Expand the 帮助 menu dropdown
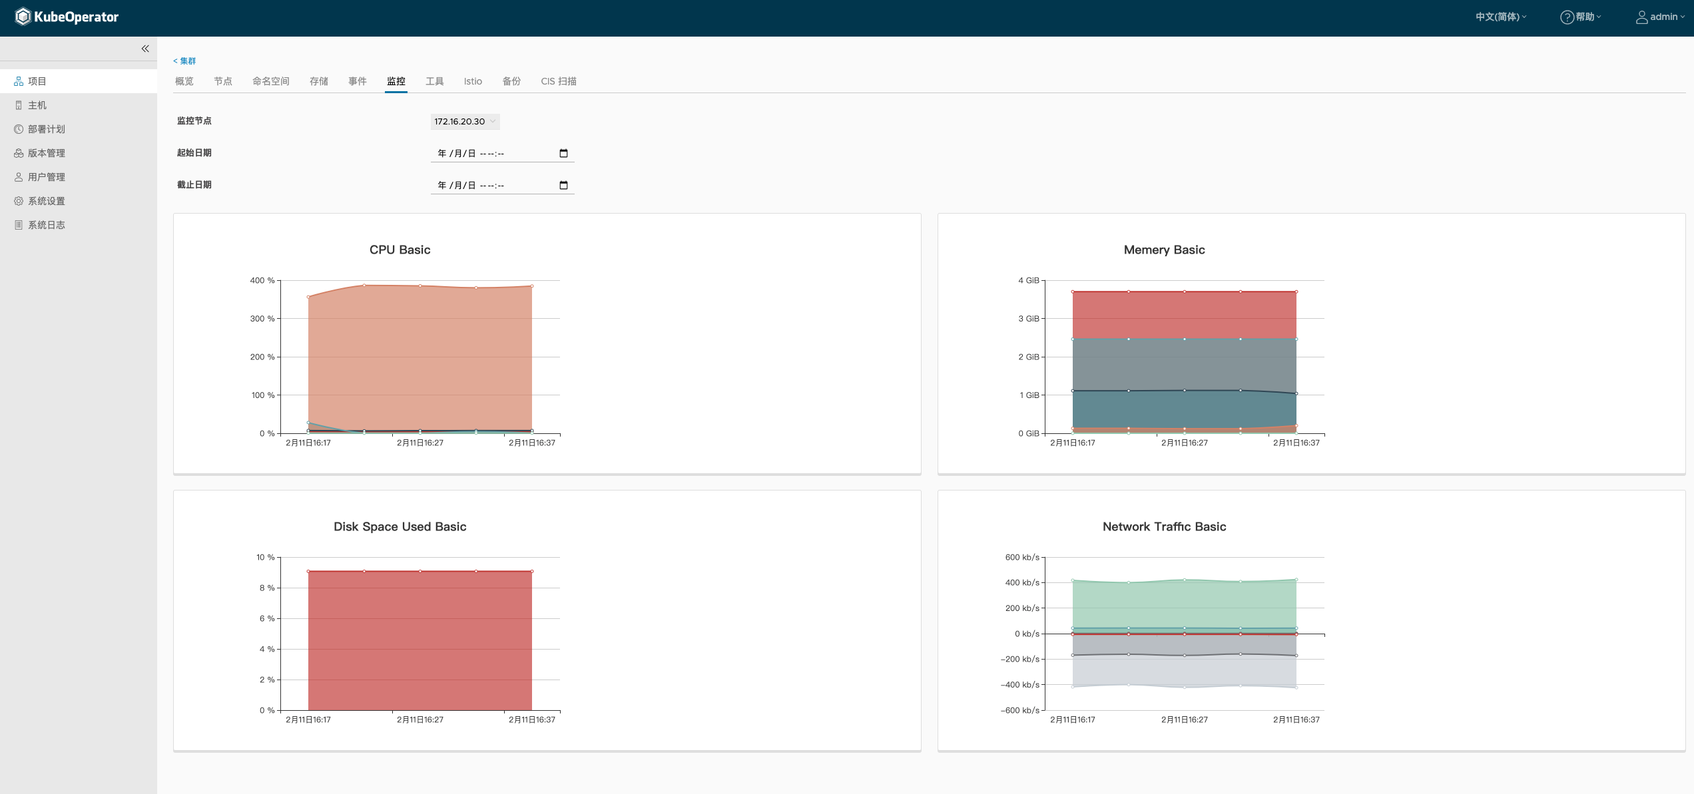 [x=1581, y=17]
